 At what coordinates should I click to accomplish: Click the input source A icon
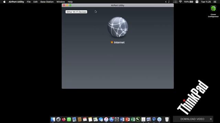[x=197, y=2]
